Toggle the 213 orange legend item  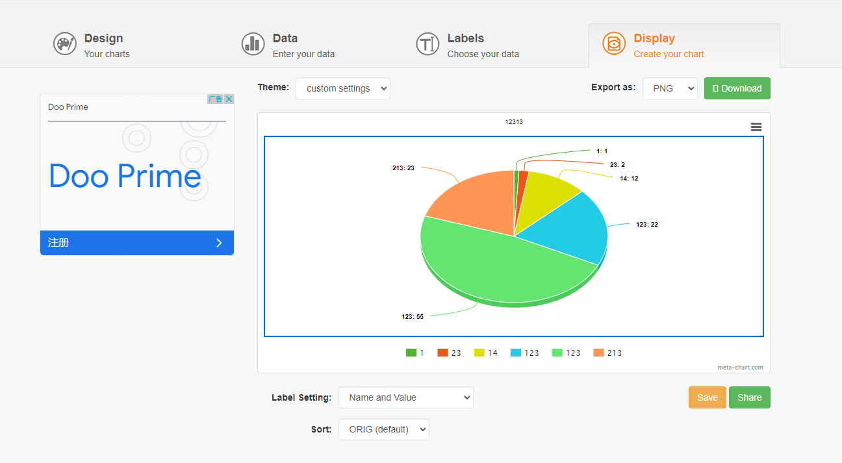click(x=607, y=353)
